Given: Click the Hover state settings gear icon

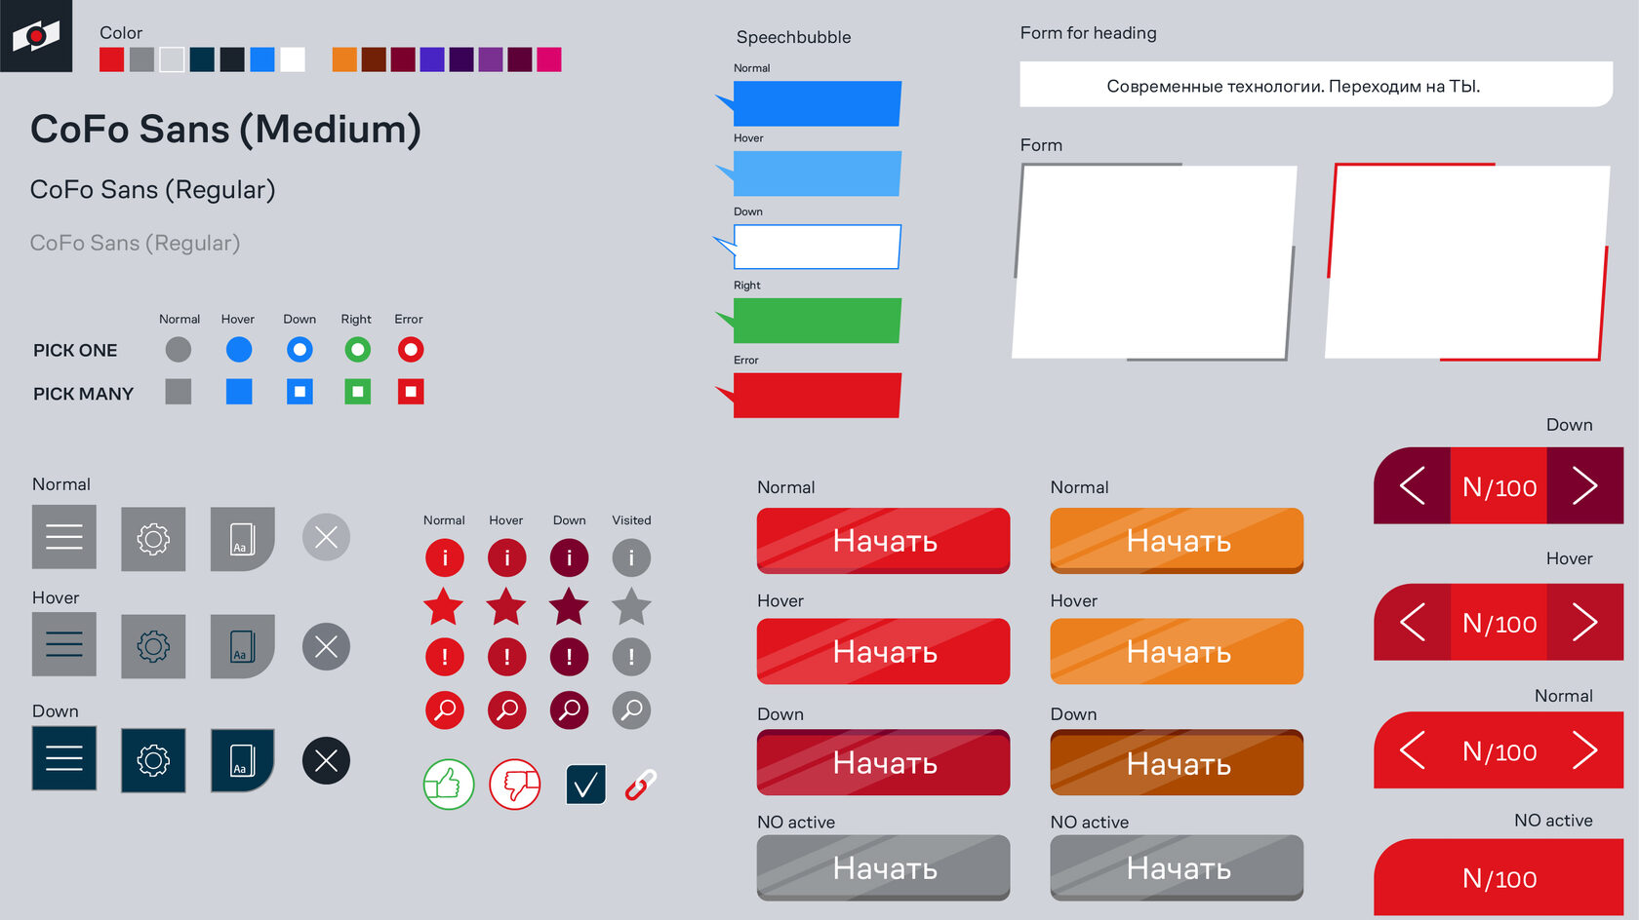Looking at the screenshot, I should 153,646.
